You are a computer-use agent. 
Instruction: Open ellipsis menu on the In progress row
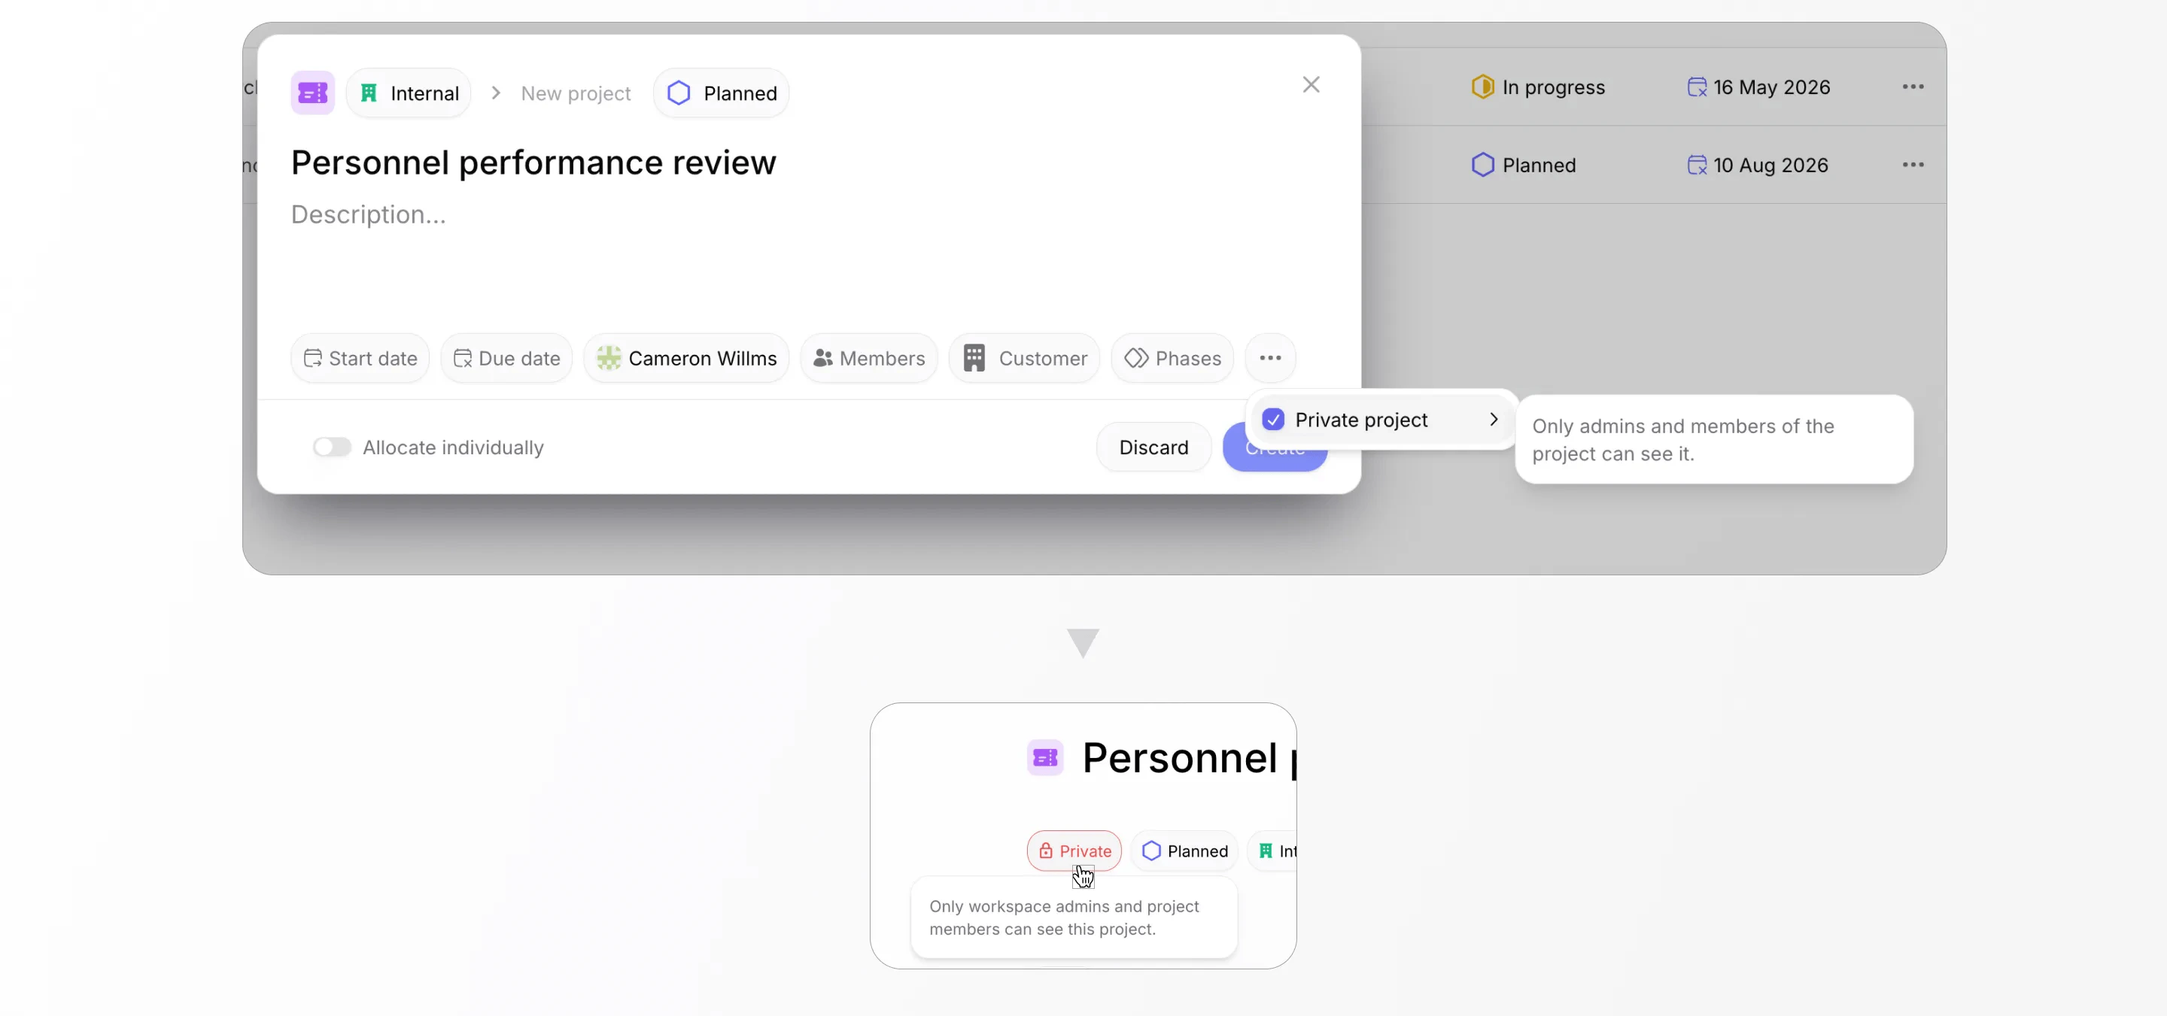coord(1913,86)
